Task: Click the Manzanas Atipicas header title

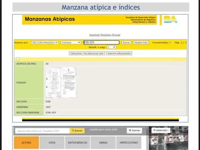Action: pos(50,19)
